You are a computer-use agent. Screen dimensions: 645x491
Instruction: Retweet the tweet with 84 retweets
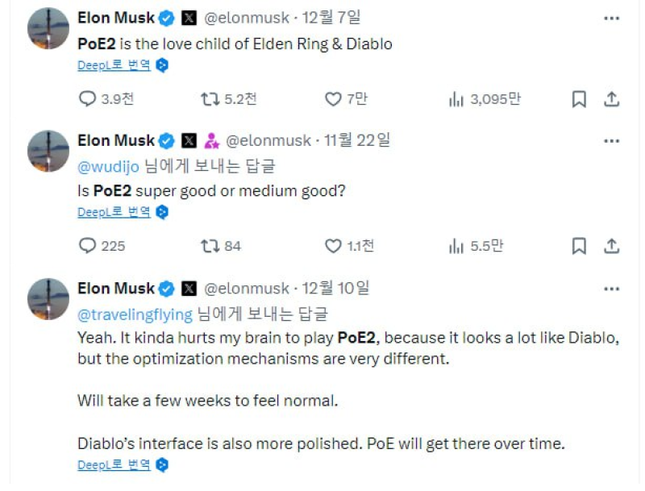pyautogui.click(x=210, y=246)
